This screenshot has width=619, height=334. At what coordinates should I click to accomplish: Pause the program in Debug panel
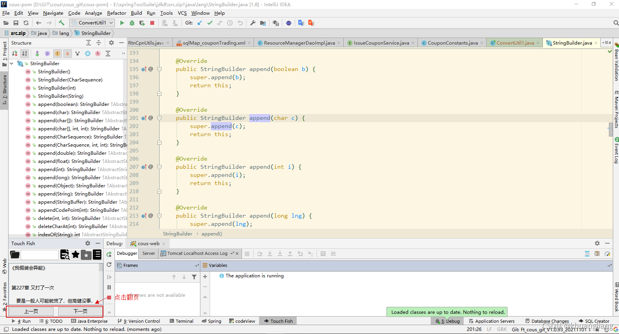tap(109, 287)
